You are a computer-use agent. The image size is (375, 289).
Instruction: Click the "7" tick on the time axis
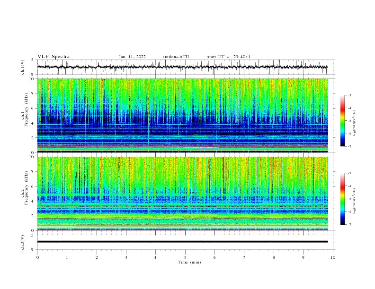[244, 257]
